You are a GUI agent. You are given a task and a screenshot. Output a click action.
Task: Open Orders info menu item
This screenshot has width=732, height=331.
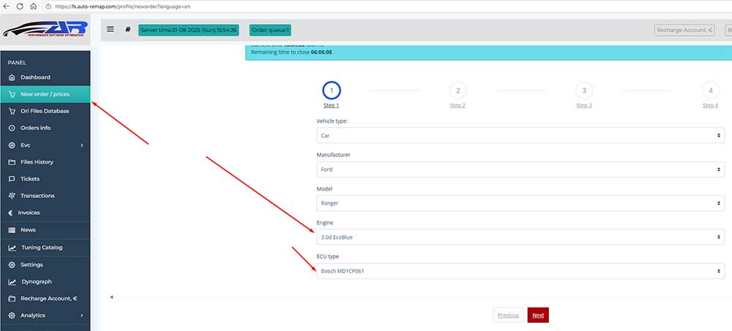point(45,128)
